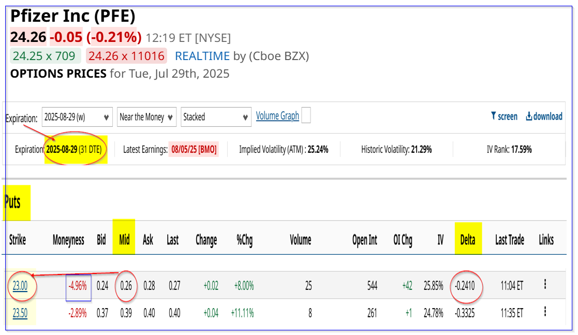578x335 pixels.
Task: Click the 0.28 ask cell
Action: click(x=150, y=286)
